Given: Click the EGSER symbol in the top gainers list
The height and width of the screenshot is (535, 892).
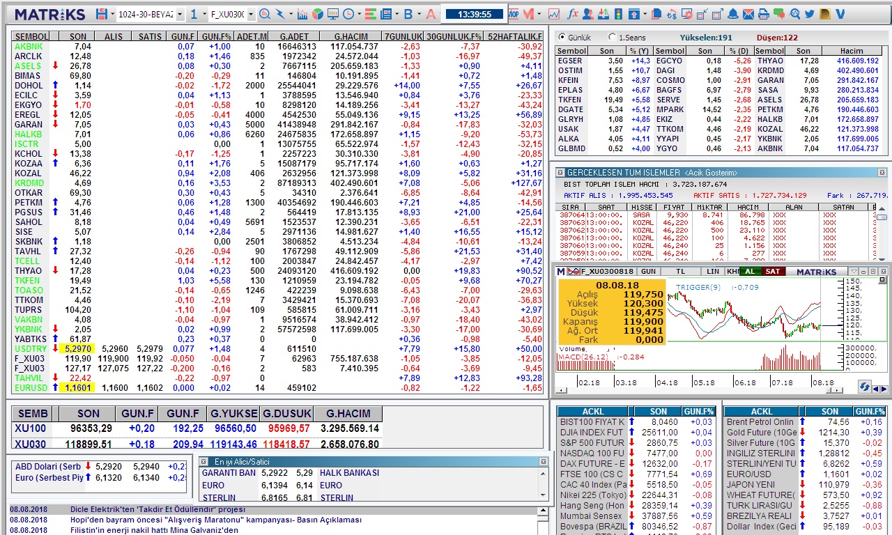Looking at the screenshot, I should [570, 61].
